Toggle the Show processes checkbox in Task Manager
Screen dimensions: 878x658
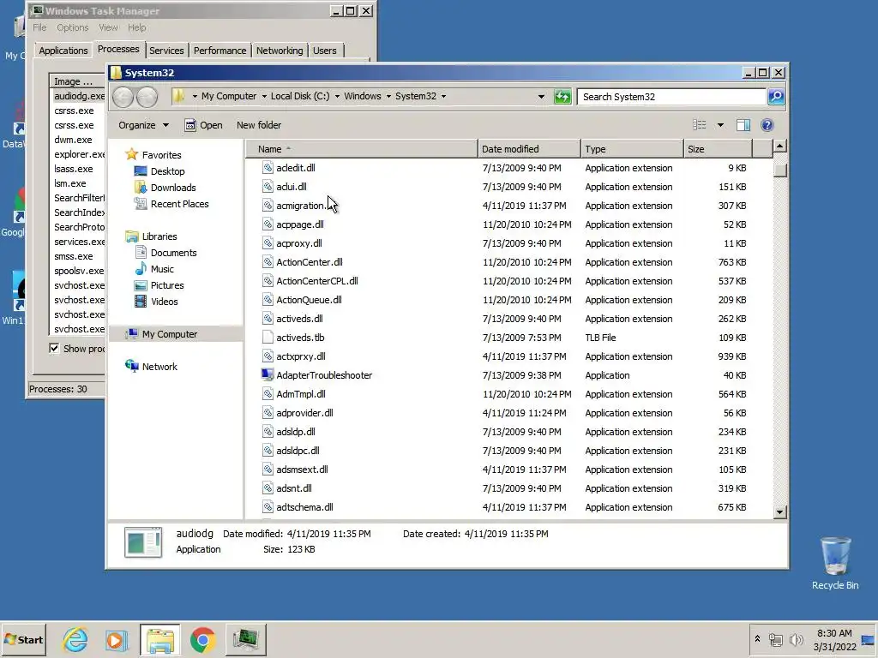tap(54, 349)
